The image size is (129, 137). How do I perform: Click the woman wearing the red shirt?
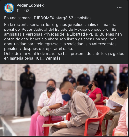tap(94, 93)
